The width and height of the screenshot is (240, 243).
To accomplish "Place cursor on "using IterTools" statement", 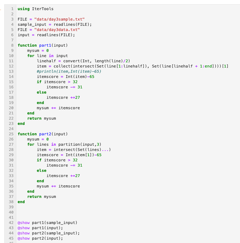I will [36, 9].
